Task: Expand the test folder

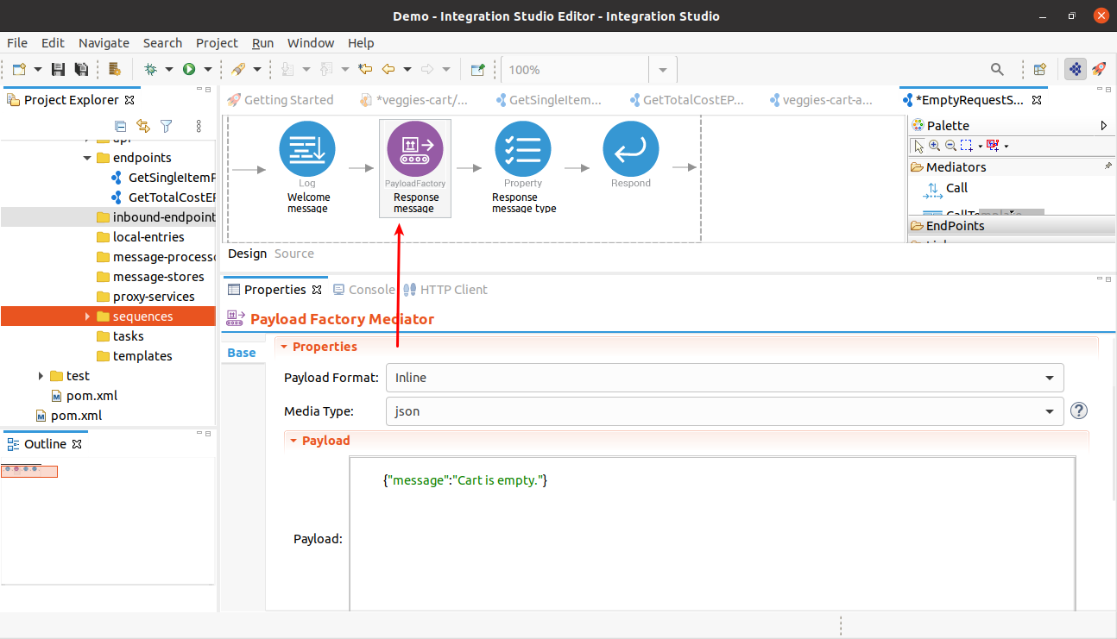Action: point(41,376)
